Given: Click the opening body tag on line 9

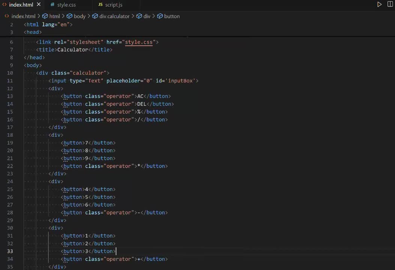Looking at the screenshot, I should coord(33,65).
